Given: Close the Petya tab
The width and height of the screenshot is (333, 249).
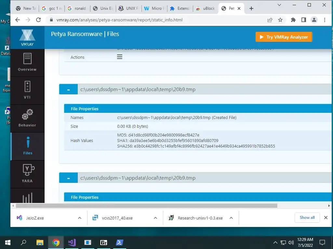Looking at the screenshot, I should [x=239, y=8].
